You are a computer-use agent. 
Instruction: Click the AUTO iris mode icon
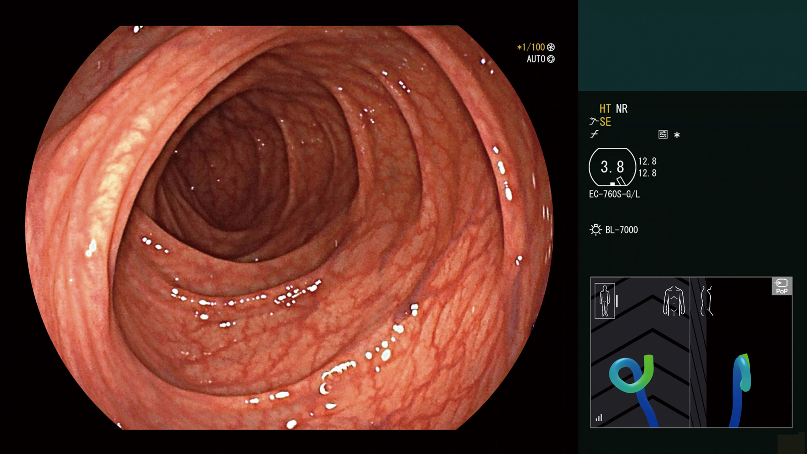(551, 59)
